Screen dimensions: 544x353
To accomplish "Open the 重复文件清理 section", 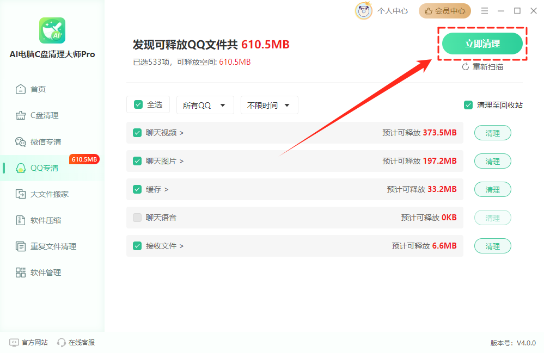I will coord(52,246).
